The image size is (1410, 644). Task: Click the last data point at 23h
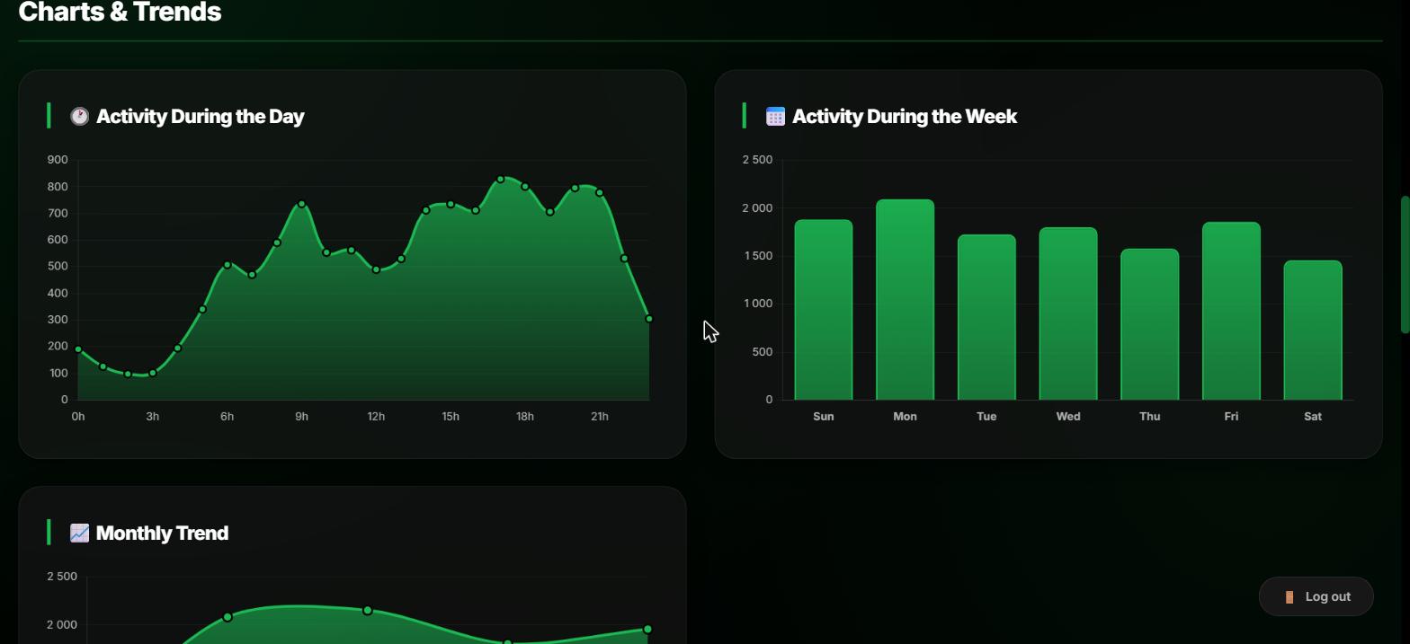click(x=649, y=319)
